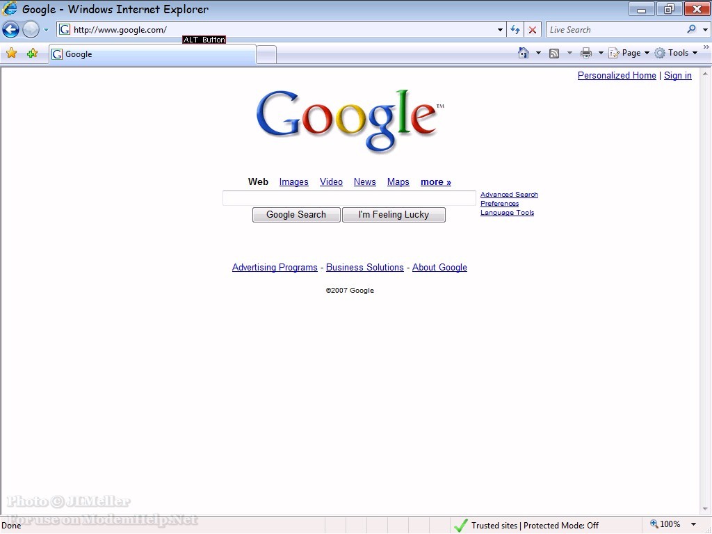The image size is (712, 534).
Task: Click the Live Search magnifier icon
Action: coord(691,29)
